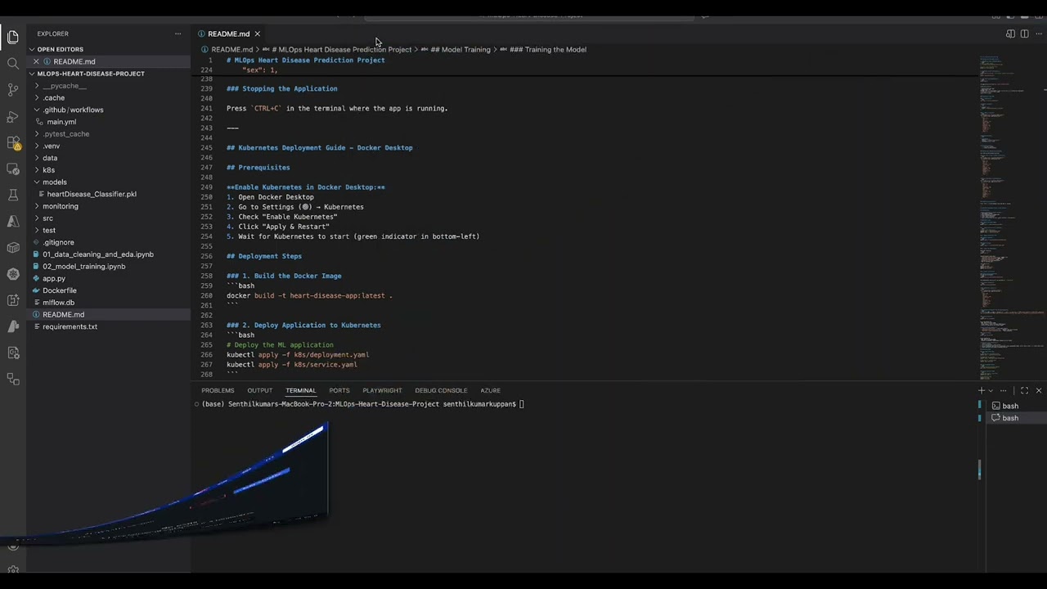Switch to the Problems panel tab
The width and height of the screenshot is (1047, 589).
coord(218,390)
